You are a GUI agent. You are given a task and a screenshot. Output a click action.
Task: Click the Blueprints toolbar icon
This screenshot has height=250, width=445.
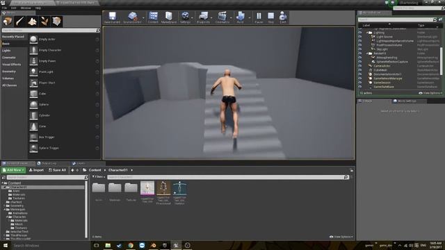(203, 17)
